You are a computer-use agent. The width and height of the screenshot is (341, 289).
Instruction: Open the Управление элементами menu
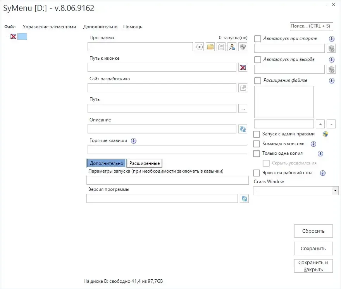(x=49, y=27)
